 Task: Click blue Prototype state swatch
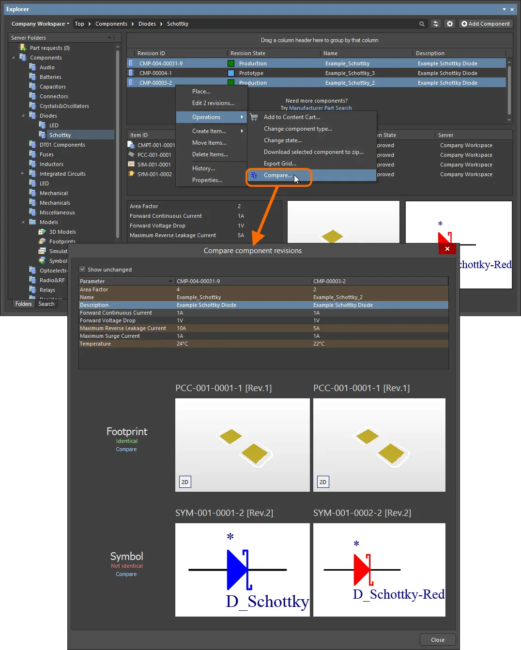point(231,73)
